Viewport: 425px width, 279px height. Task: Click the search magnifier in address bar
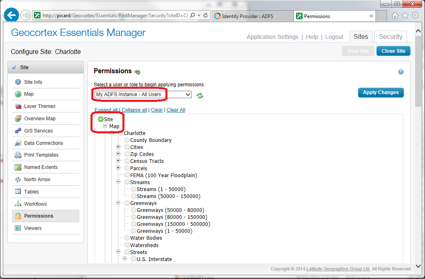pos(192,16)
